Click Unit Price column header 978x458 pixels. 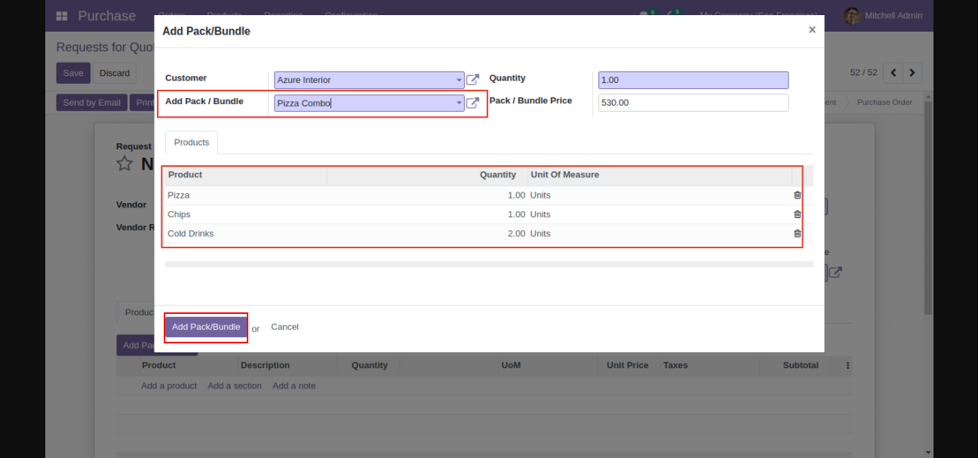[x=628, y=365]
